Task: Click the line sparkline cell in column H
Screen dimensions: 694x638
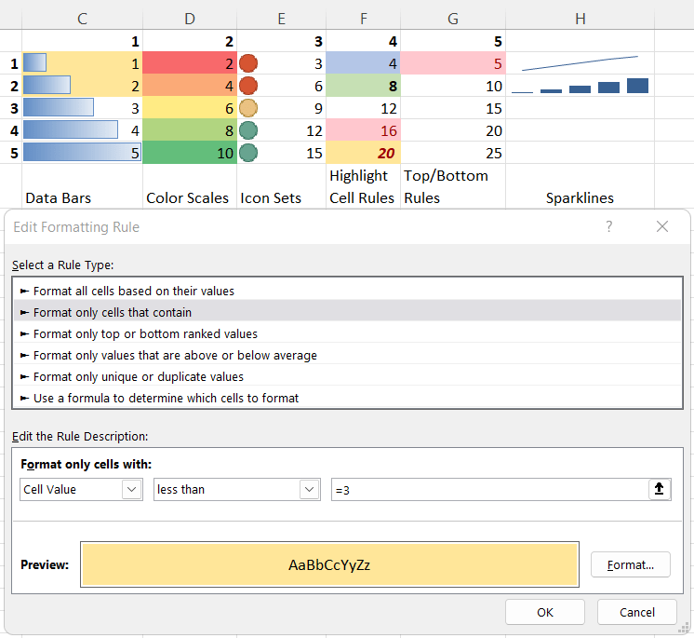Action: 580,63
